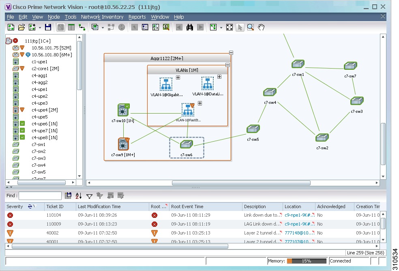
Task: Open the Window menu
Action: click(160, 17)
